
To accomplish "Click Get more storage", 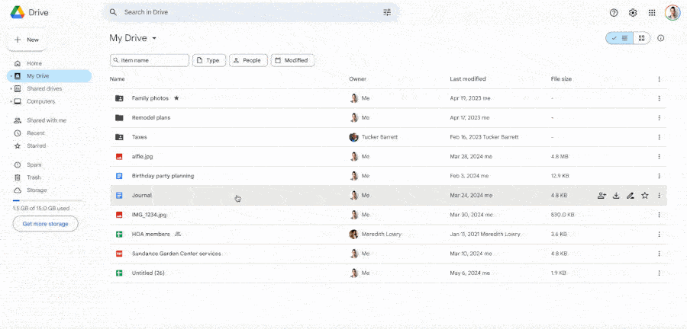I will coord(45,224).
